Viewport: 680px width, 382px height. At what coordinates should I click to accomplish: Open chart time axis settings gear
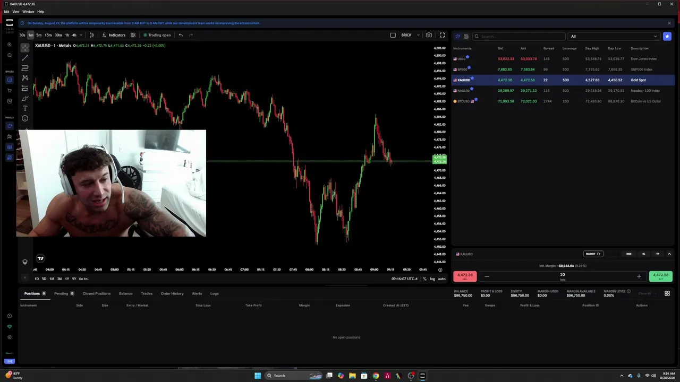440,270
